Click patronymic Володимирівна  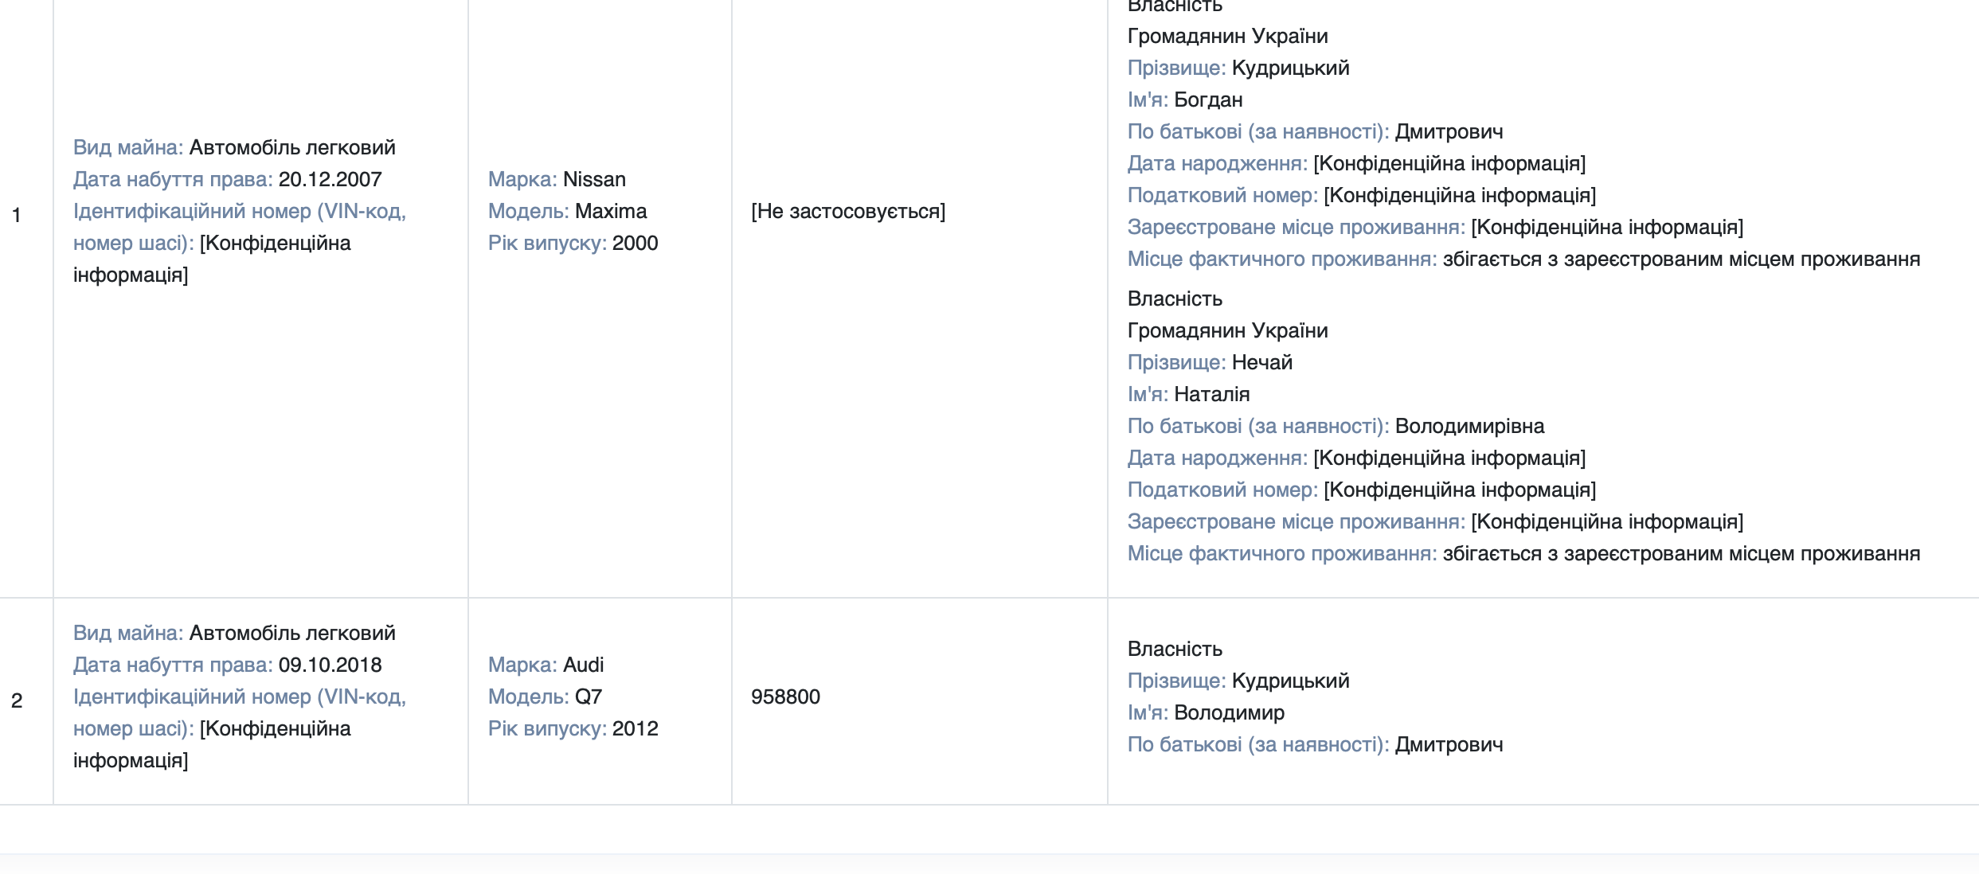click(x=1469, y=426)
